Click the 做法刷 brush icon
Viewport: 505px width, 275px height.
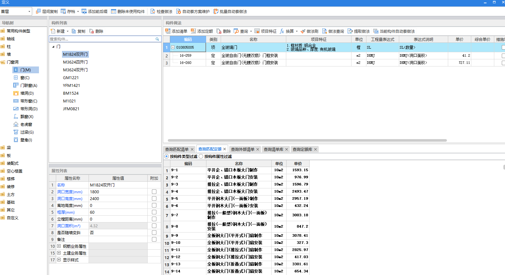(303, 31)
